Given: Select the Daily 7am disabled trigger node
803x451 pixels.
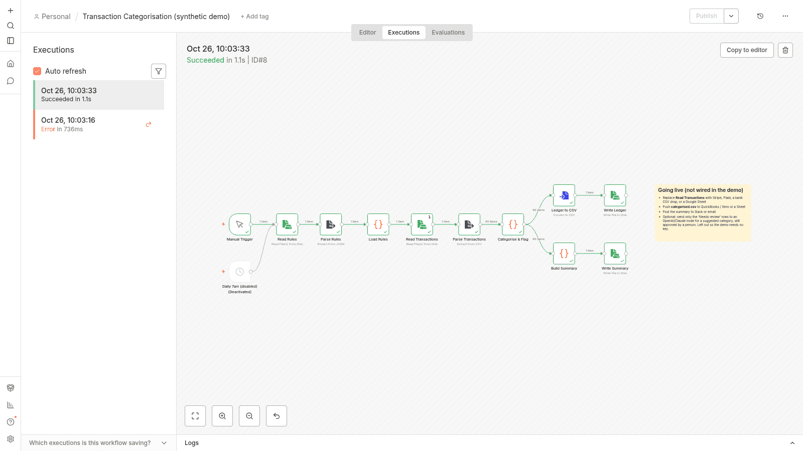Looking at the screenshot, I should pyautogui.click(x=240, y=272).
